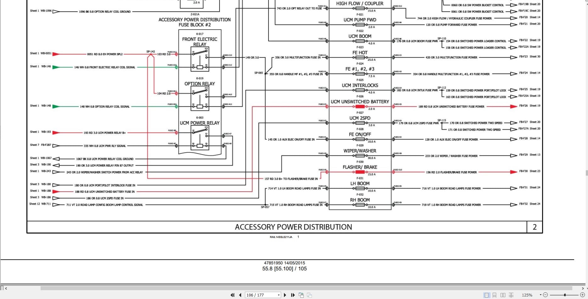Click the zoom out minus button
588x299 pixels.
(546, 295)
